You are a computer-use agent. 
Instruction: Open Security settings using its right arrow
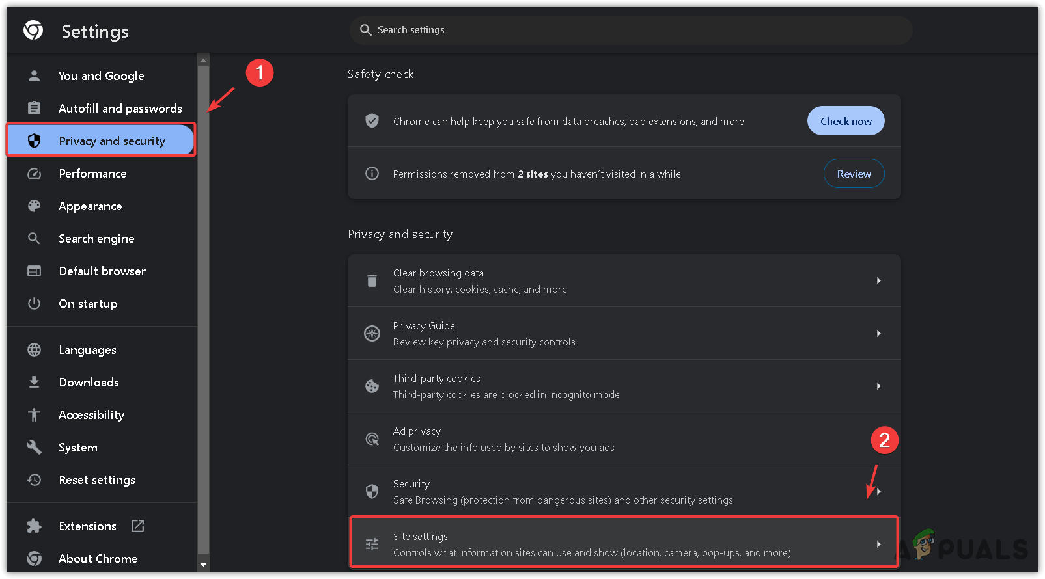point(878,492)
